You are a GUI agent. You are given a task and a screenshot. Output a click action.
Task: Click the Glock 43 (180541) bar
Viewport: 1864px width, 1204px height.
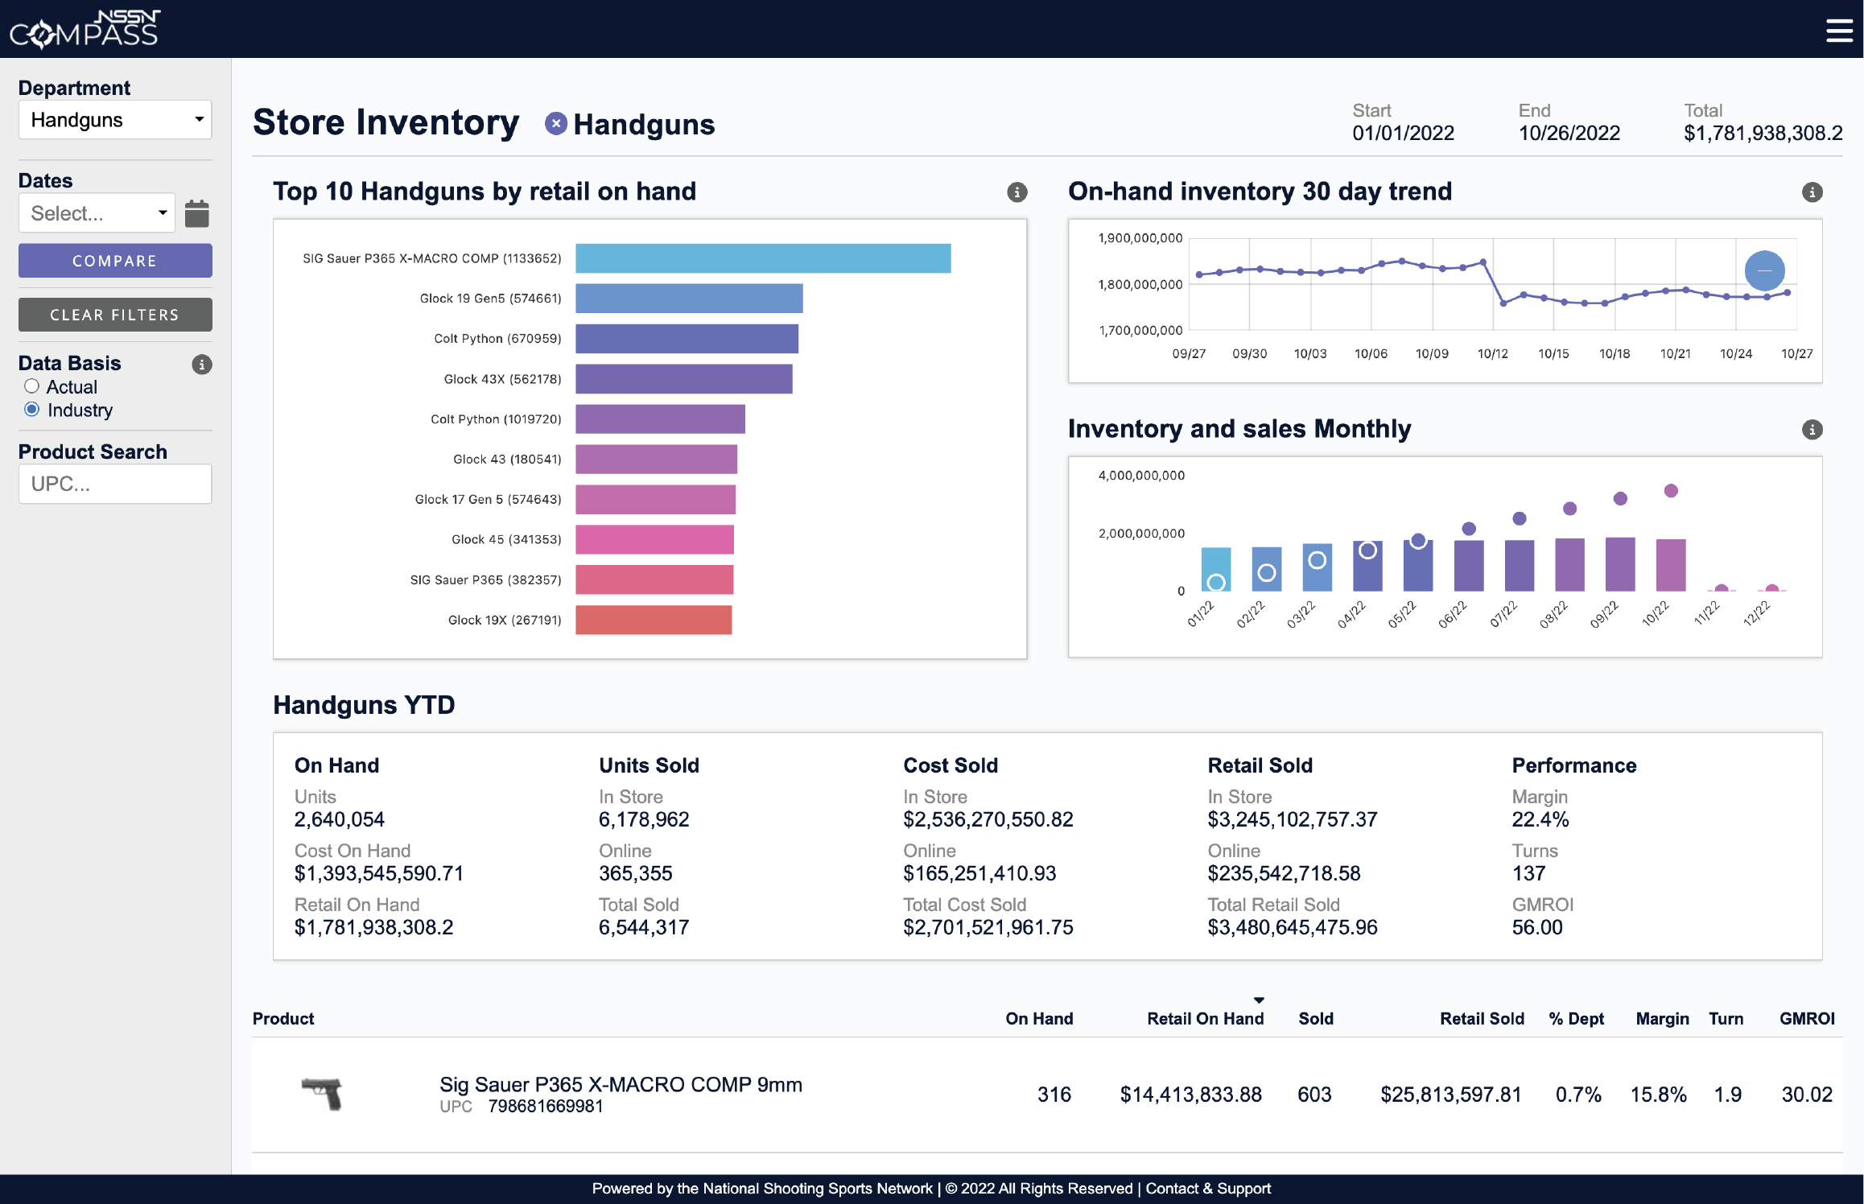pos(656,460)
